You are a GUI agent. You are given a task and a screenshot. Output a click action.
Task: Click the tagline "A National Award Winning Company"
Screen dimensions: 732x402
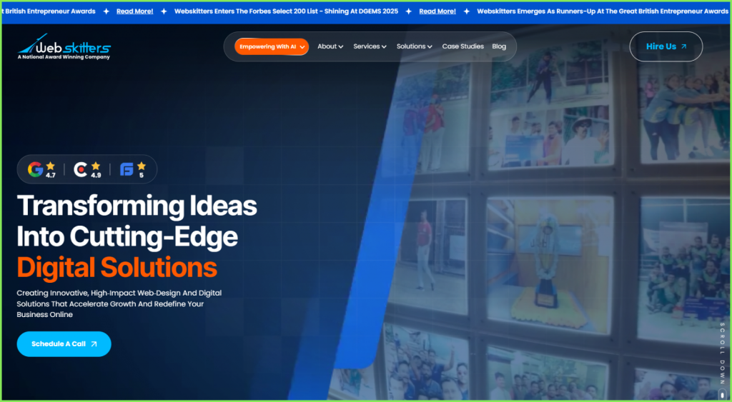coord(64,57)
